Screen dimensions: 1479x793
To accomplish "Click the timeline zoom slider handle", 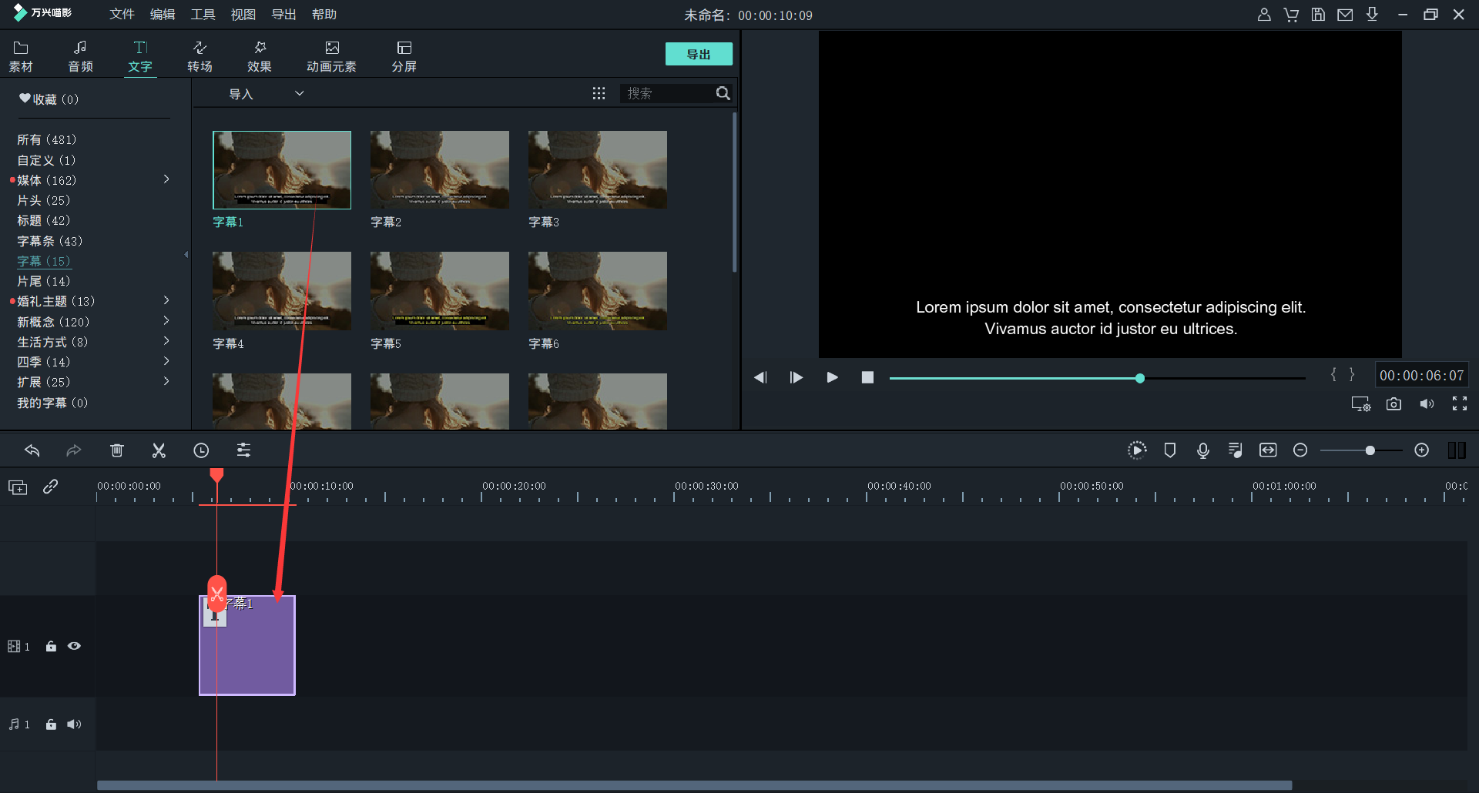I will tap(1370, 450).
